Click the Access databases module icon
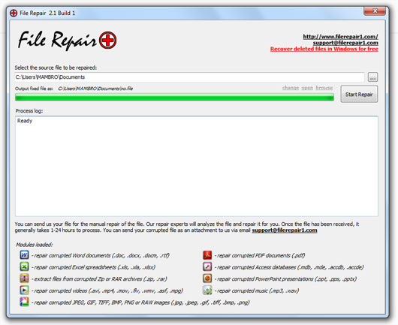Screen dimensions: 398x325 pos(207,266)
